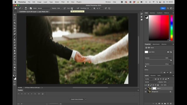Viewport: 187px width, 105px height.
Task: Toggle pressure for opacity in options bar
Action: pos(65,8)
